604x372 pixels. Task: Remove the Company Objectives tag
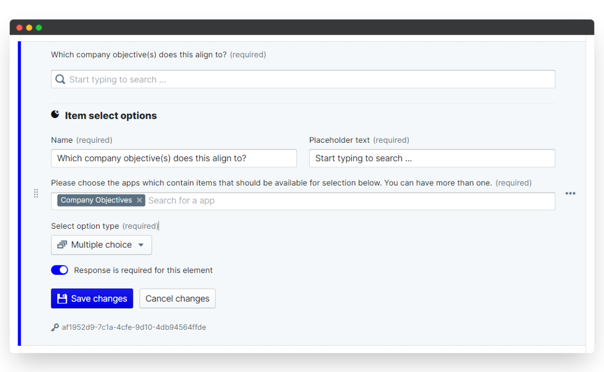pyautogui.click(x=139, y=200)
